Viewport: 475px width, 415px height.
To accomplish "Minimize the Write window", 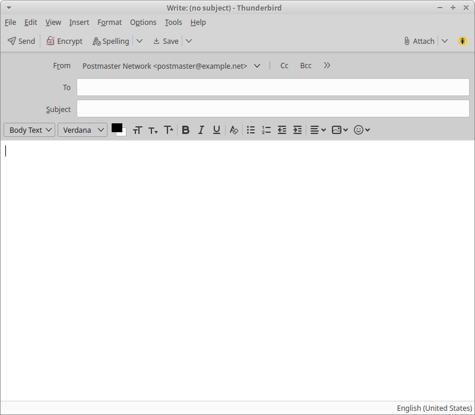I will [440, 8].
